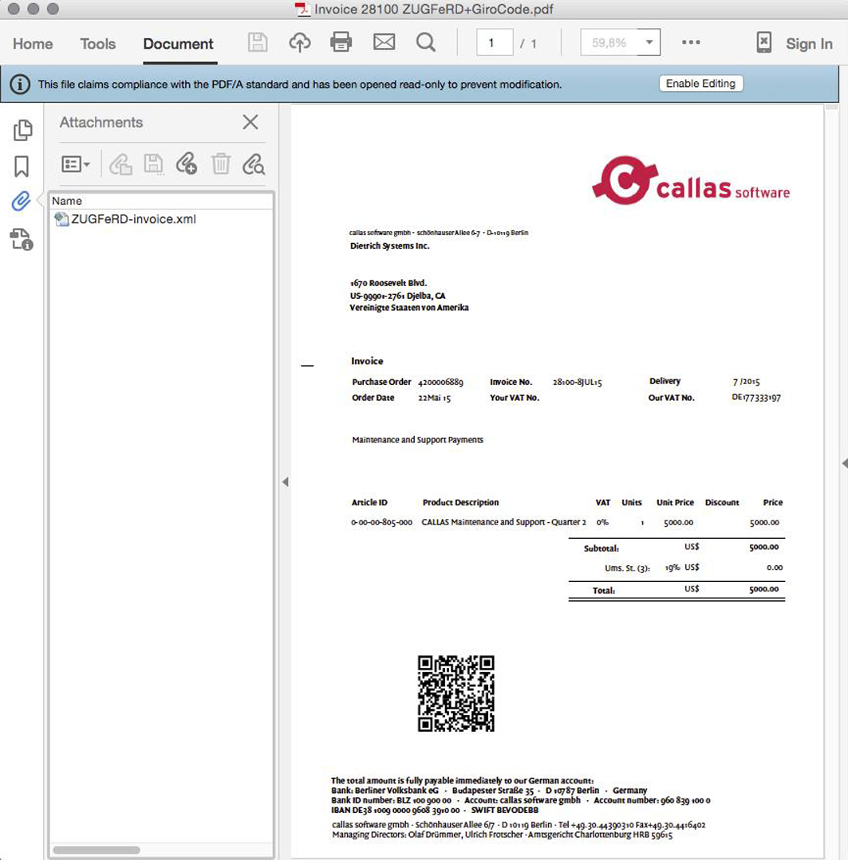This screenshot has width=848, height=860.
Task: Select the ZUGFeRD-invoice.xml attachment
Action: point(133,219)
